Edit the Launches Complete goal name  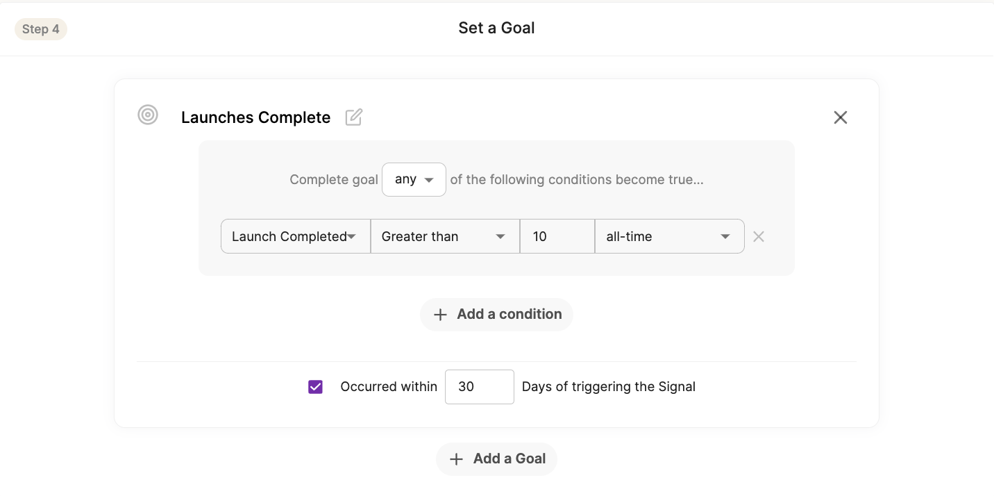click(354, 117)
